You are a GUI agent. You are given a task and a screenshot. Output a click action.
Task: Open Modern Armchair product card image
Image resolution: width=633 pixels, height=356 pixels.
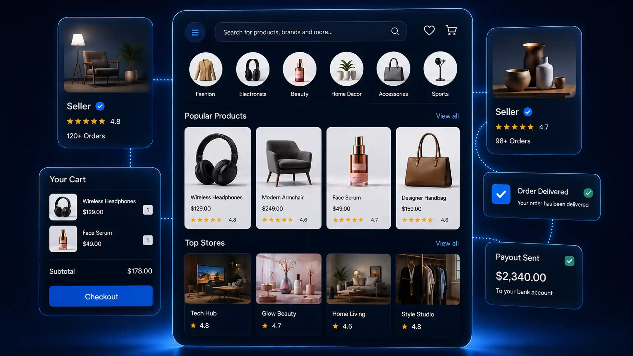click(288, 158)
